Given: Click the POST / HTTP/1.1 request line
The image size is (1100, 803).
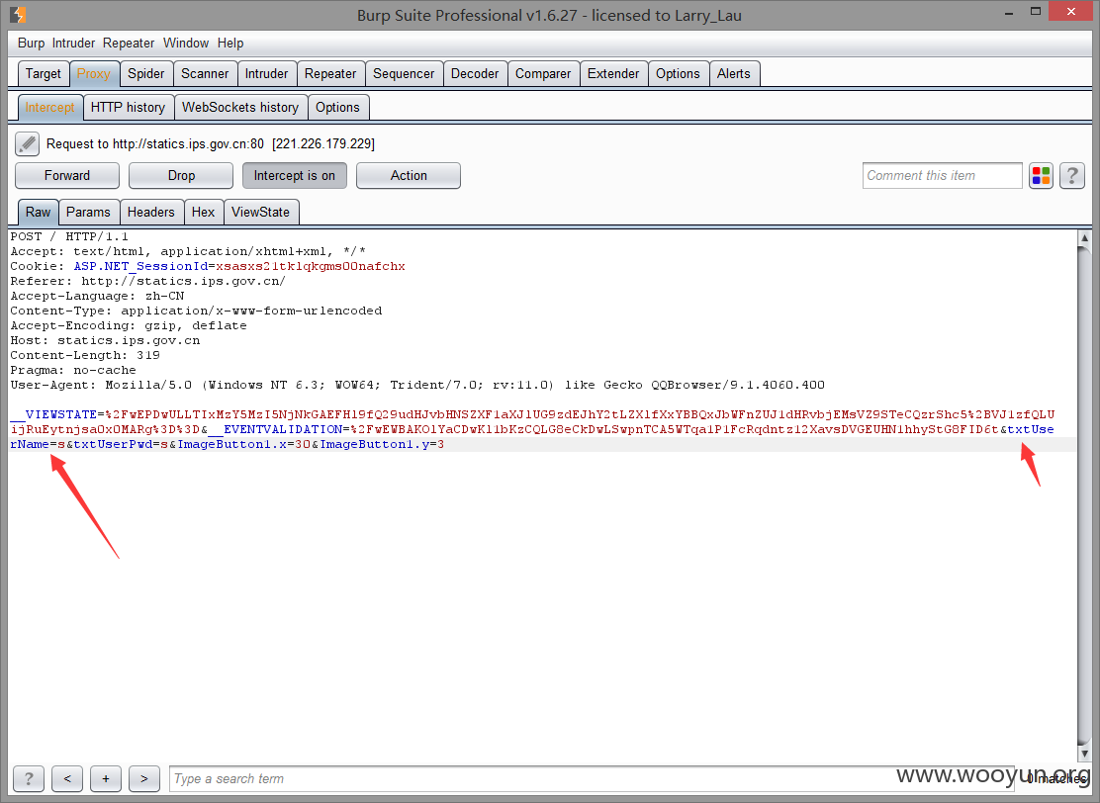Looking at the screenshot, I should point(69,237).
